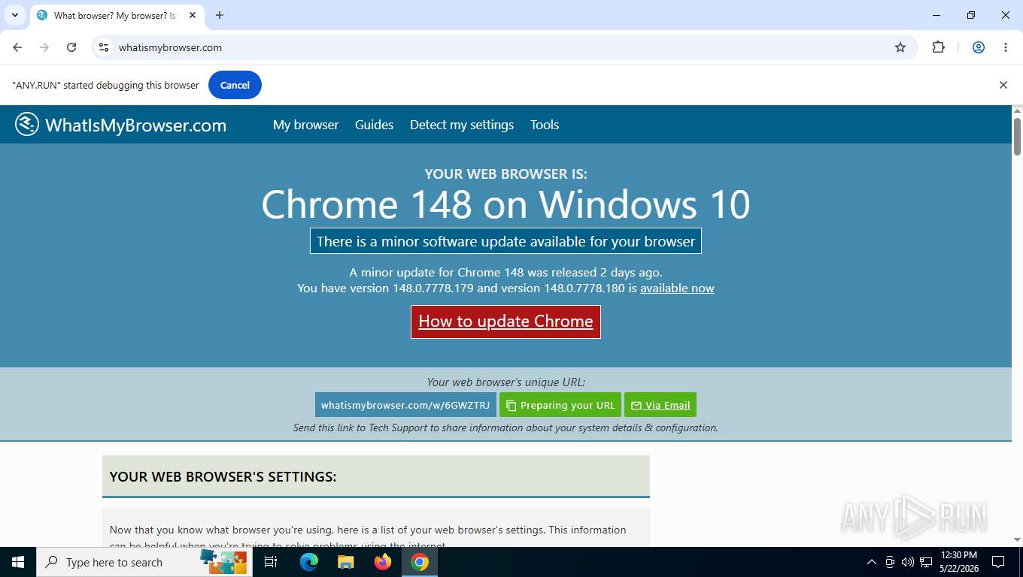
Task: Launch Microsoft Edge from taskbar
Action: (x=308, y=562)
